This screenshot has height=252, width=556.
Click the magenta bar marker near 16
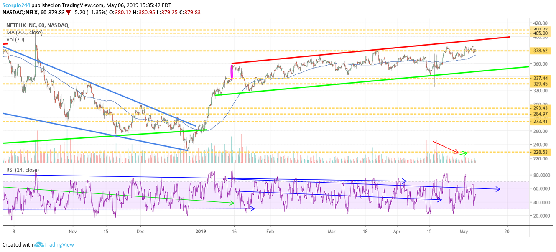[x=232, y=71]
